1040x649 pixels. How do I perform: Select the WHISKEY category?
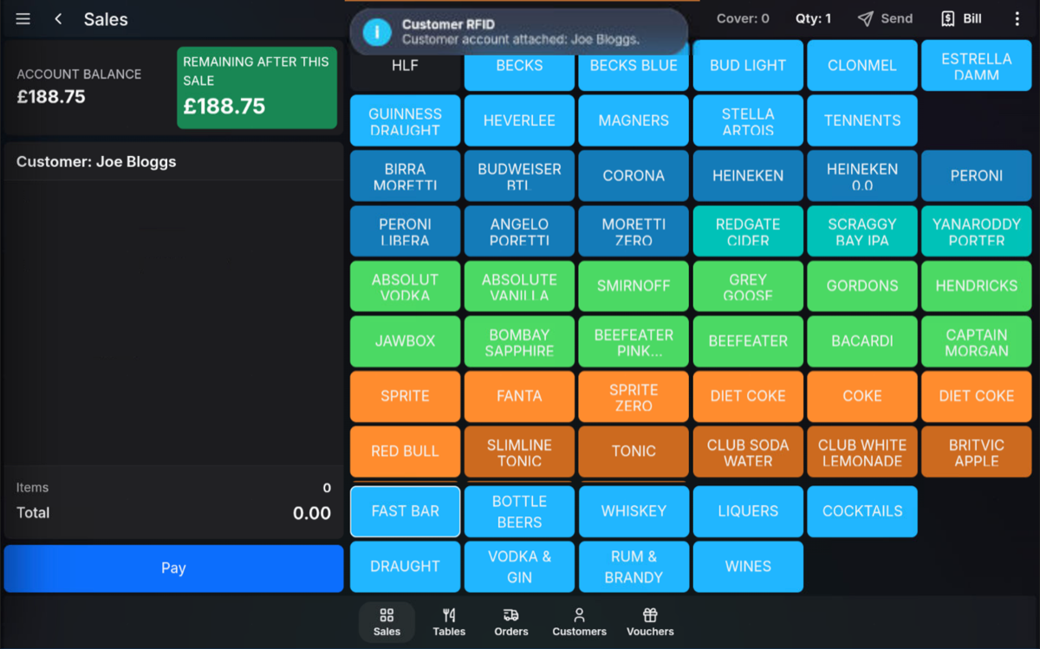634,511
